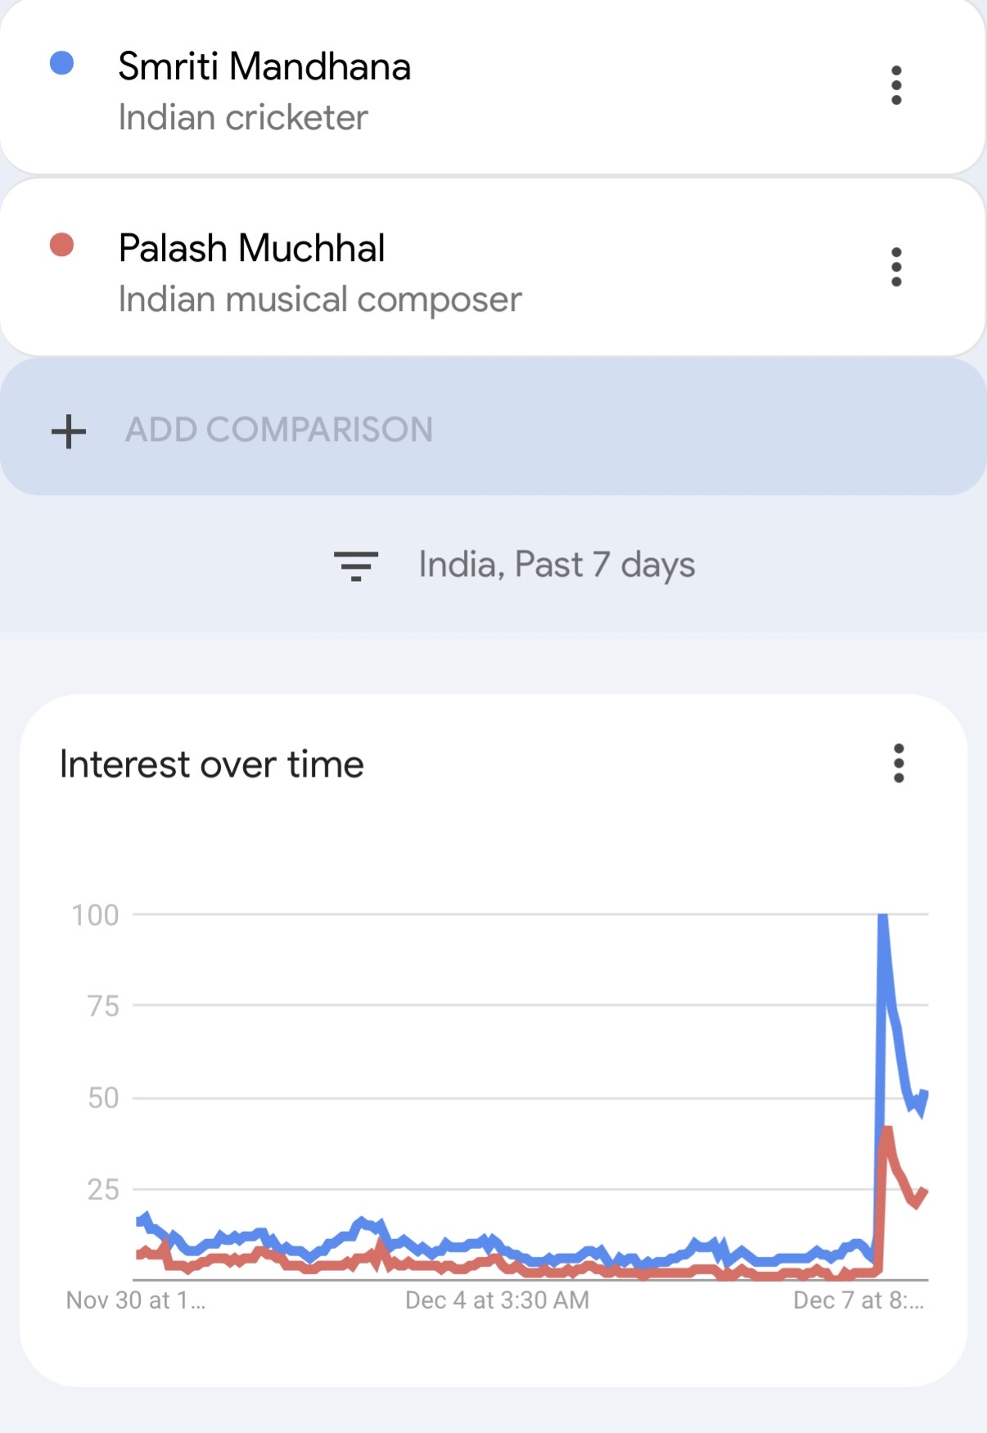The width and height of the screenshot is (987, 1433).
Task: Open India, Past 7 days filter
Action: [x=557, y=565]
